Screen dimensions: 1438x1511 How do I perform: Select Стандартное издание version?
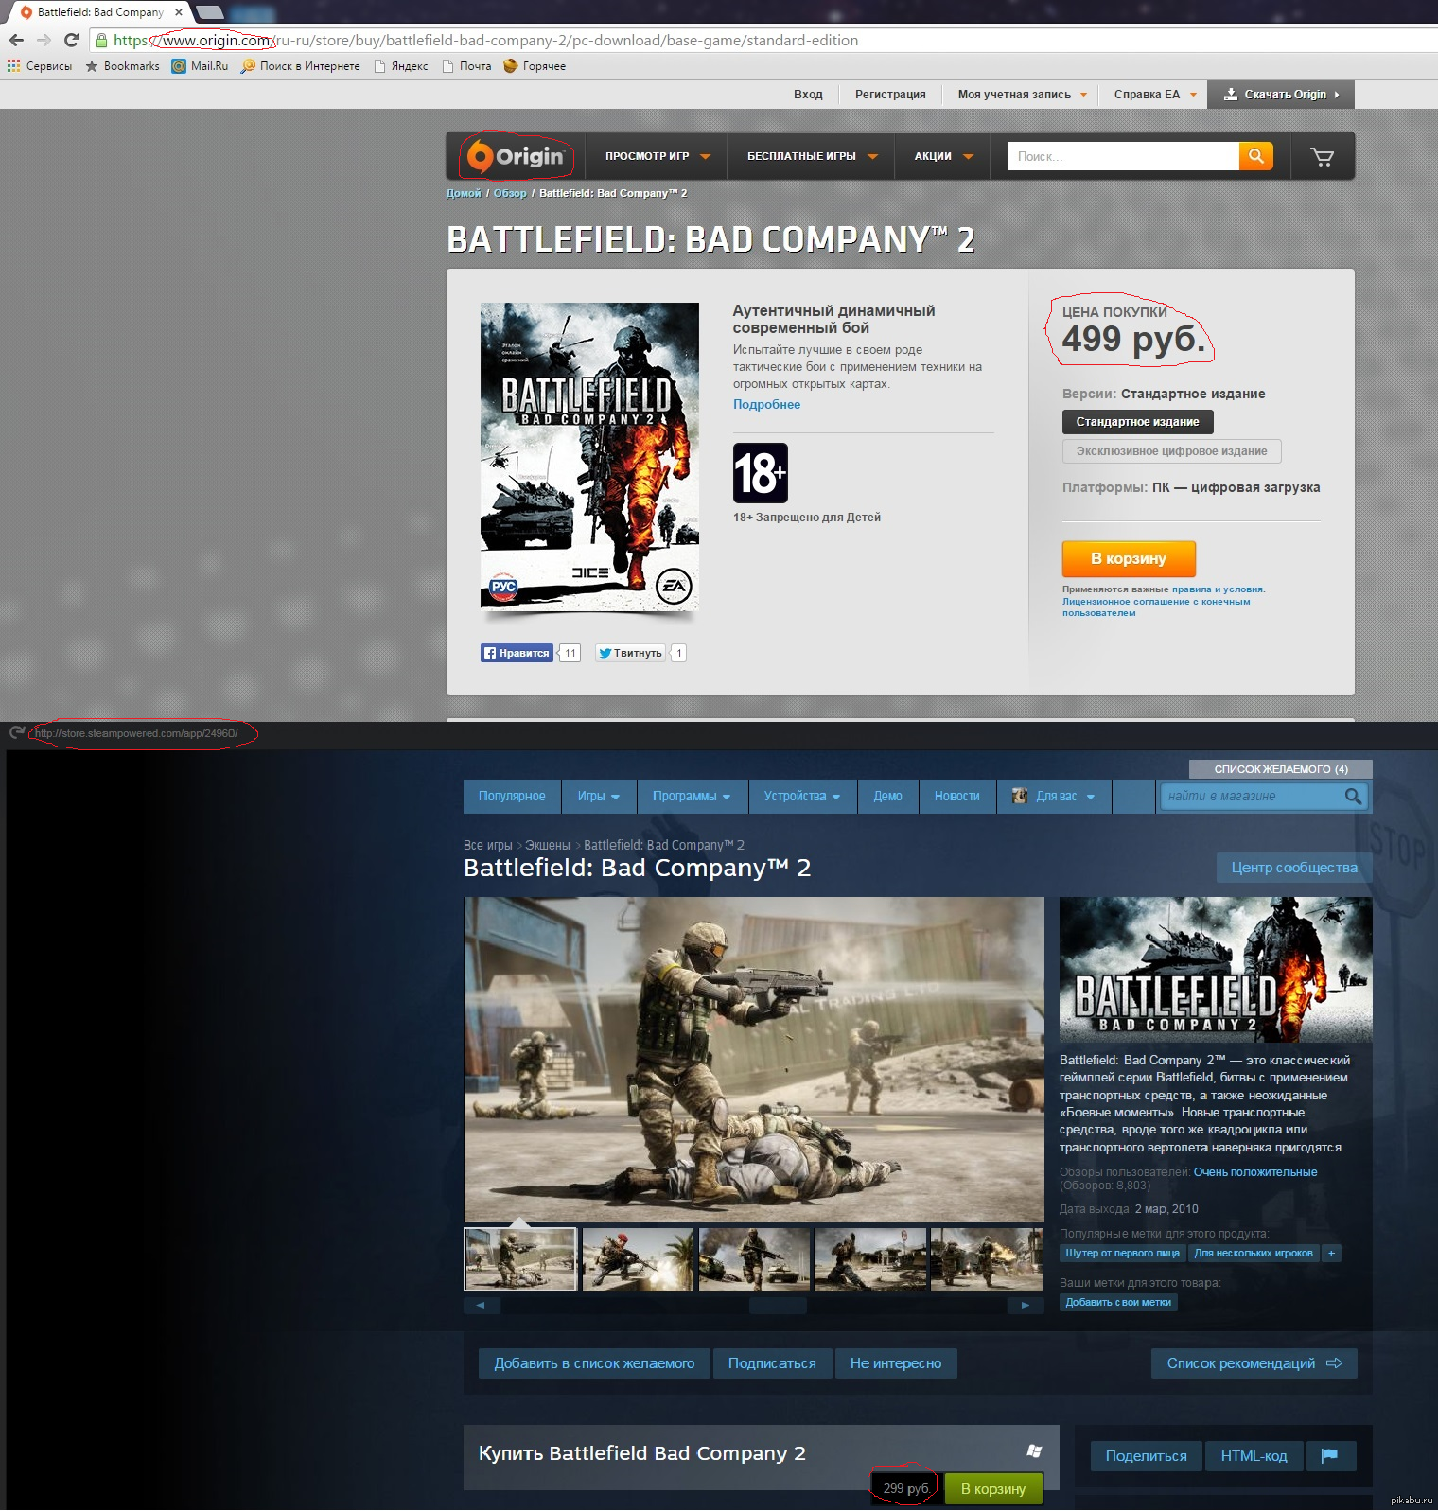pos(1137,422)
